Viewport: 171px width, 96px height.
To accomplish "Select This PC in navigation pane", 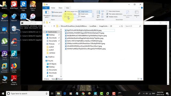I will click(50, 61).
